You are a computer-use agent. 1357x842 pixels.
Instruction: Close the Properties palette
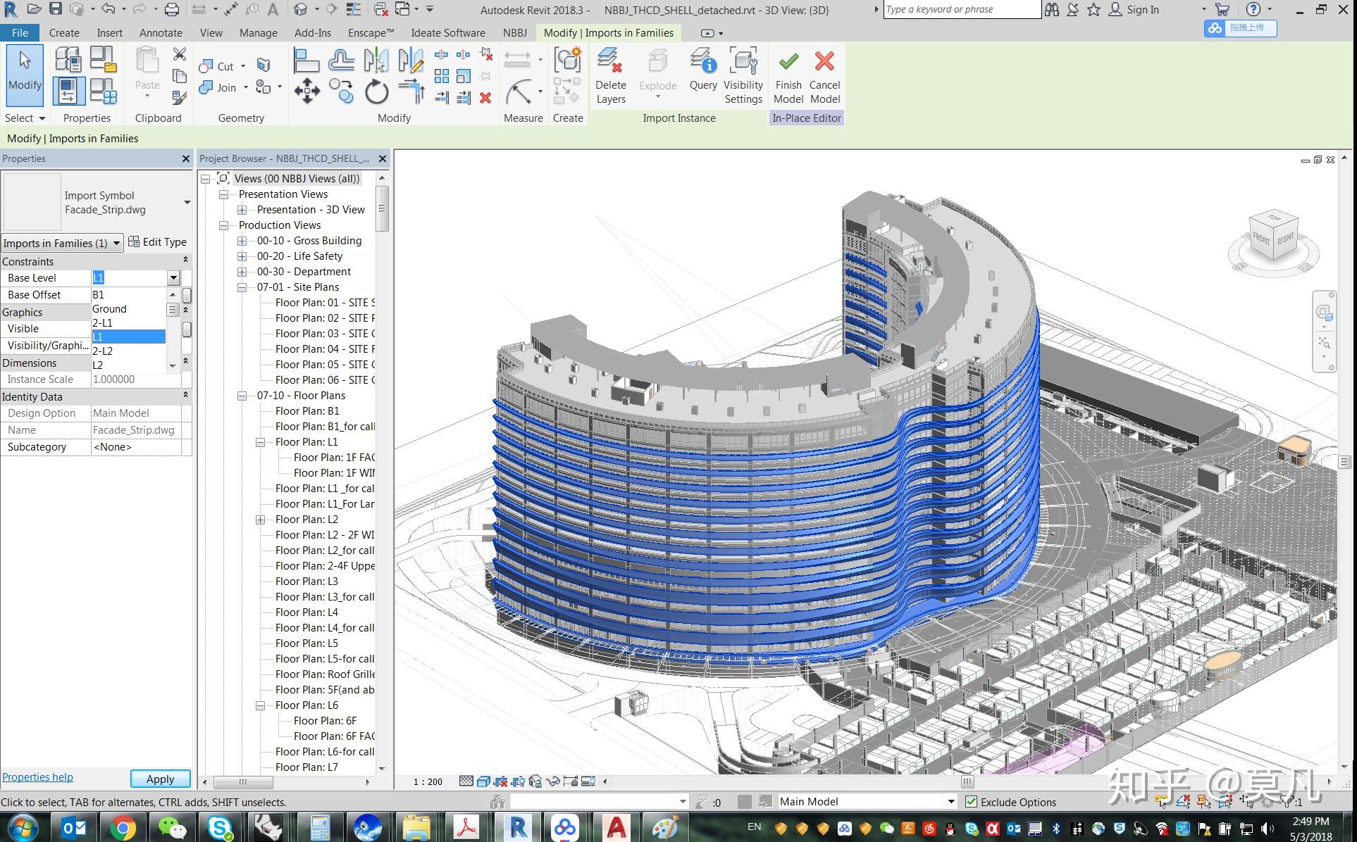186,159
